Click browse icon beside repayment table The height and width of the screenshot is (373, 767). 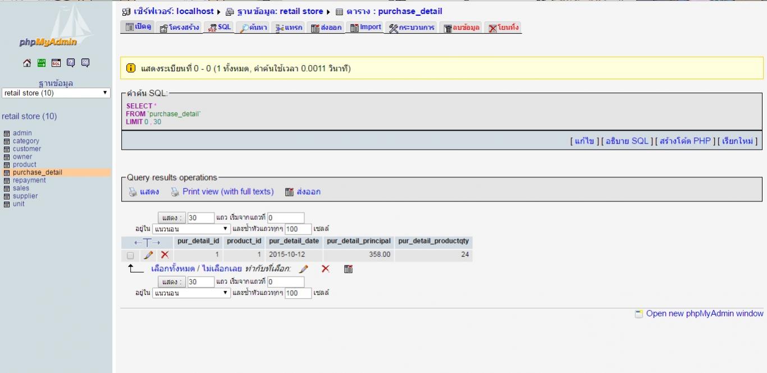7,181
